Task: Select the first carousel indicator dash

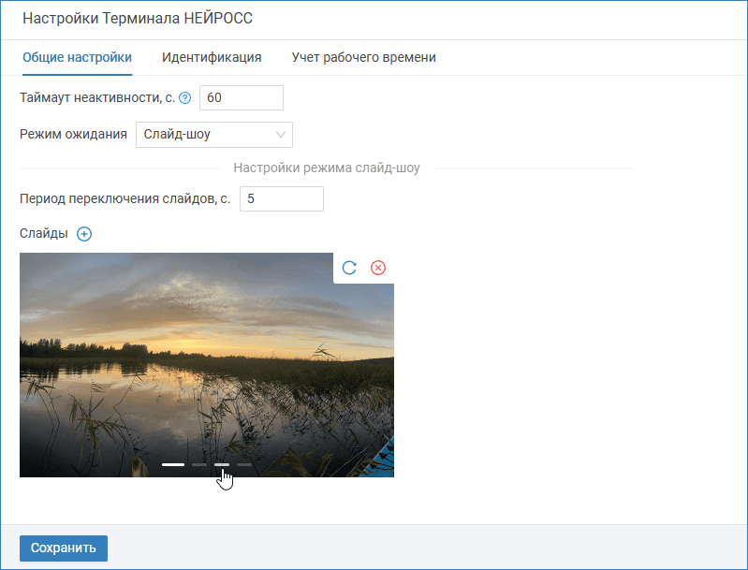Action: 173,464
